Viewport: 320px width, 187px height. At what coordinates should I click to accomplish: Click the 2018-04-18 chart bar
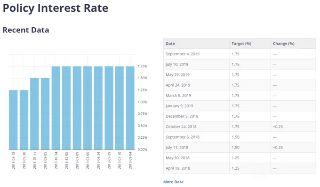pyautogui.click(x=13, y=120)
